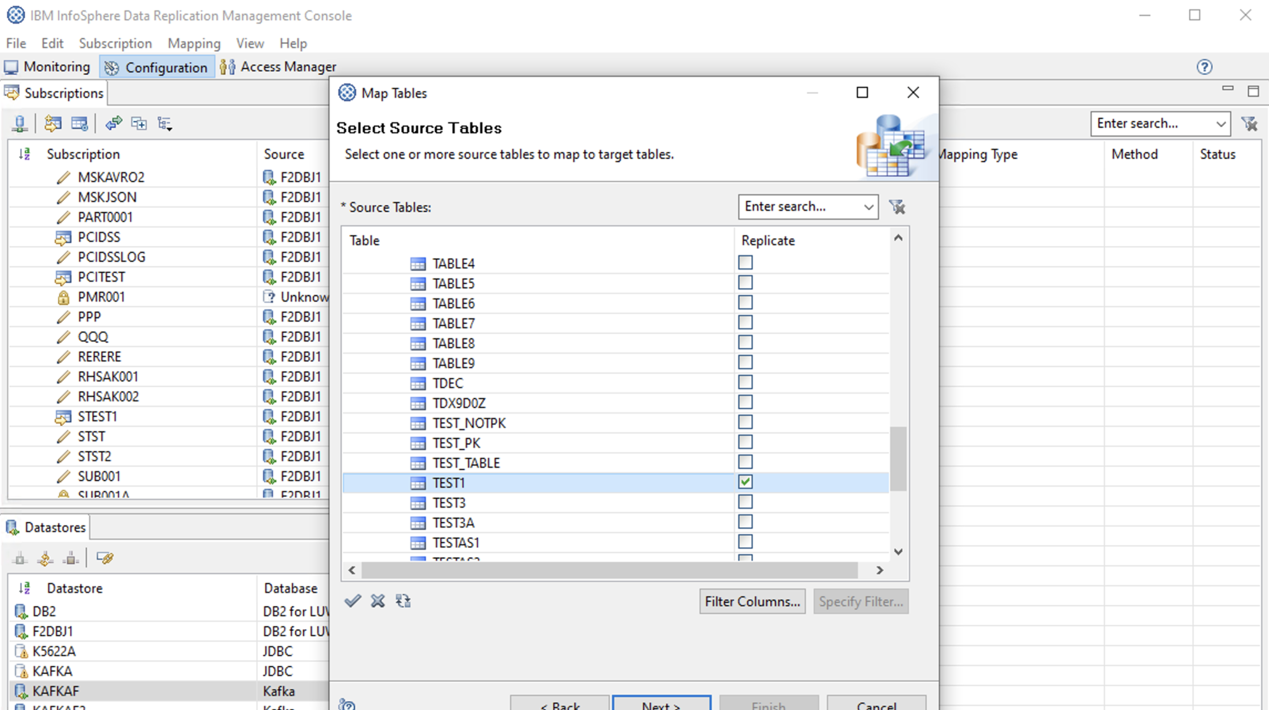
Task: Enable Replicate checkbox for TEST_PK
Action: pyautogui.click(x=745, y=442)
